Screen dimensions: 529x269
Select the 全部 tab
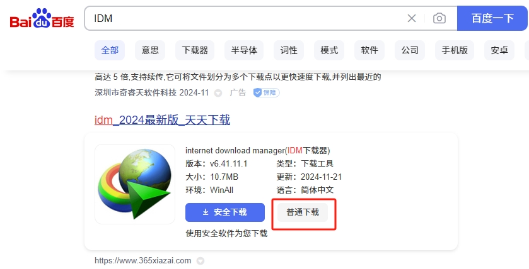[110, 50]
